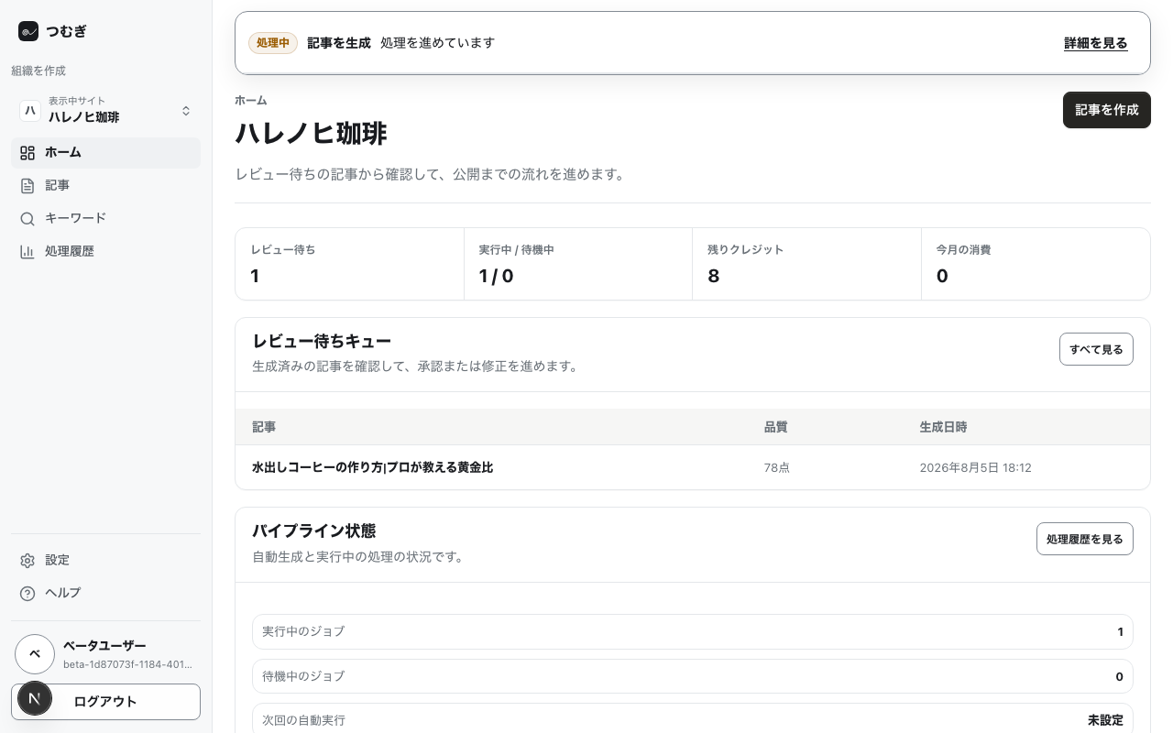Click the 生成日時 column header
This screenshot has width=1173, height=733.
pyautogui.click(x=944, y=427)
